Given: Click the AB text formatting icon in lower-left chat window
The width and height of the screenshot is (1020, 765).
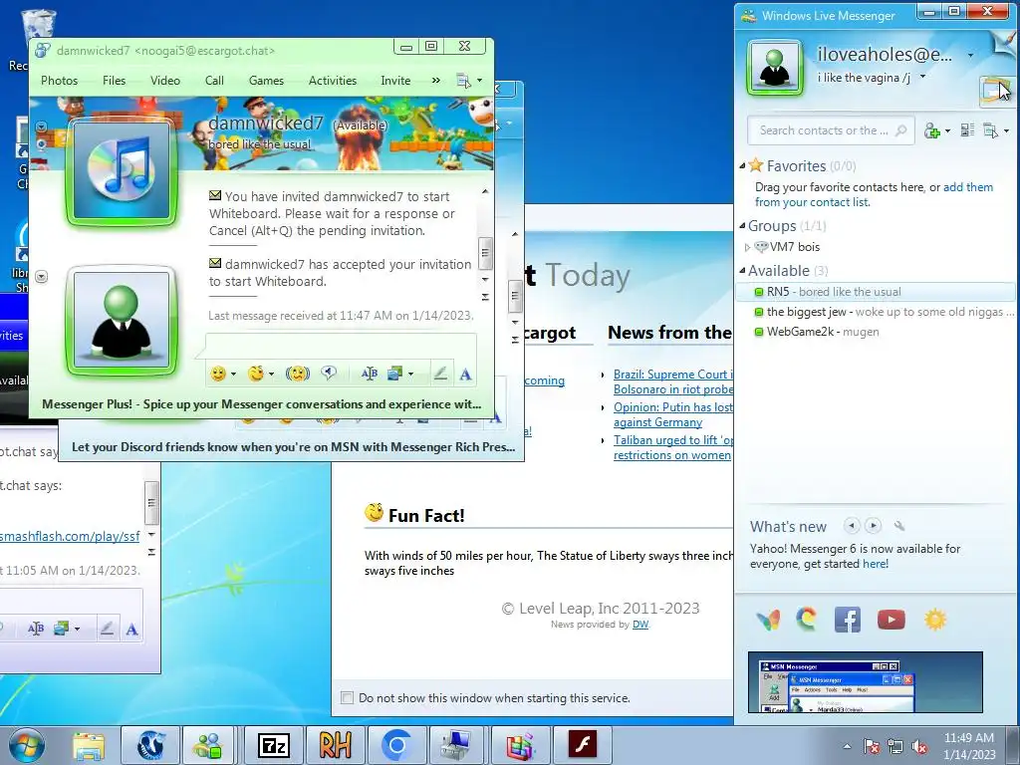Looking at the screenshot, I should tap(36, 629).
